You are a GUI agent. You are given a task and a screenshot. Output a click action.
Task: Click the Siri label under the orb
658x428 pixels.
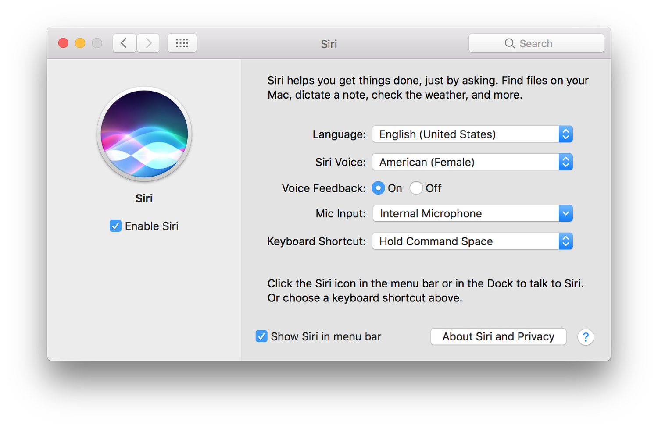tap(144, 198)
